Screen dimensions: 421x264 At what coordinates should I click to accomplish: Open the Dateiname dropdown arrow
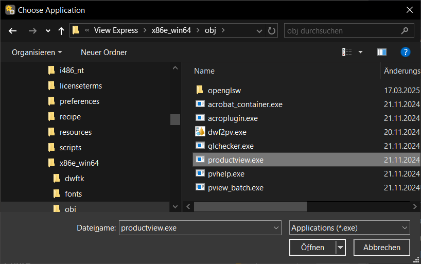pyautogui.click(x=276, y=228)
